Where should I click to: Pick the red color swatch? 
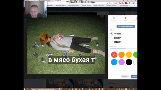pos(114,55)
